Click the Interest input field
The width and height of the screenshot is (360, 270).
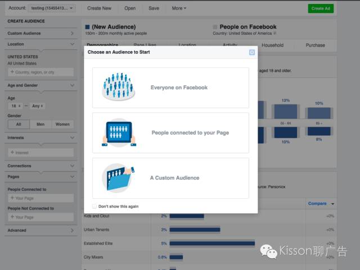click(41, 153)
